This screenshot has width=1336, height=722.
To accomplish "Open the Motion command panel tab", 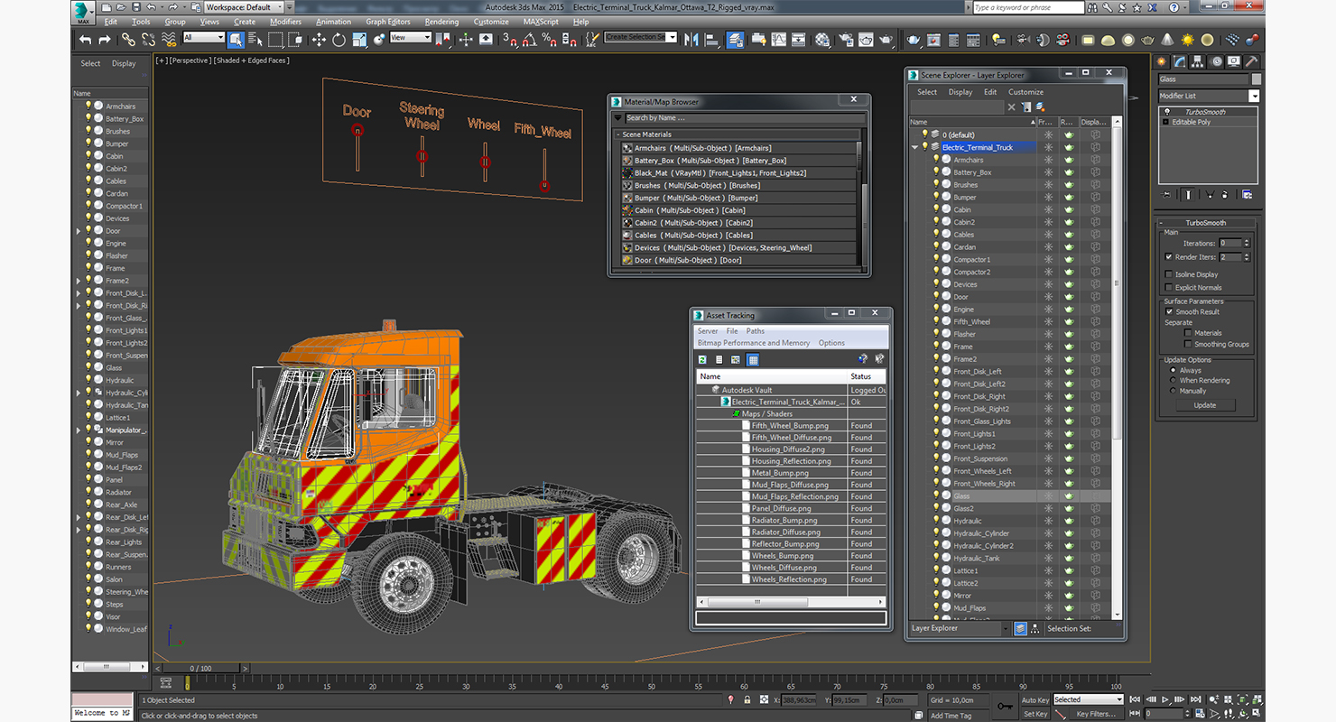I will 1217,61.
